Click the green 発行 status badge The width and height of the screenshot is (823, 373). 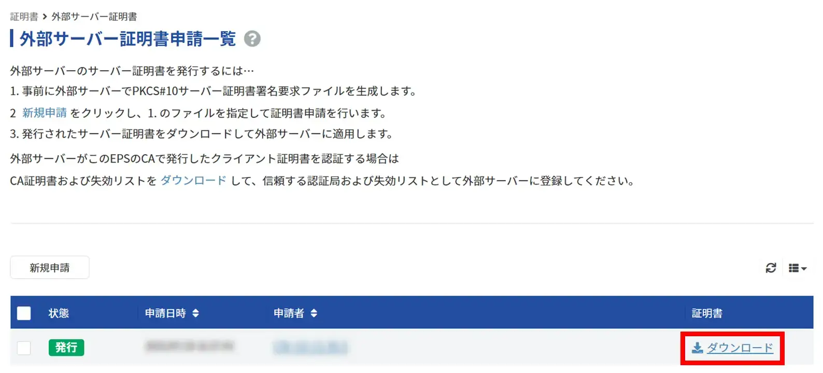coord(66,348)
